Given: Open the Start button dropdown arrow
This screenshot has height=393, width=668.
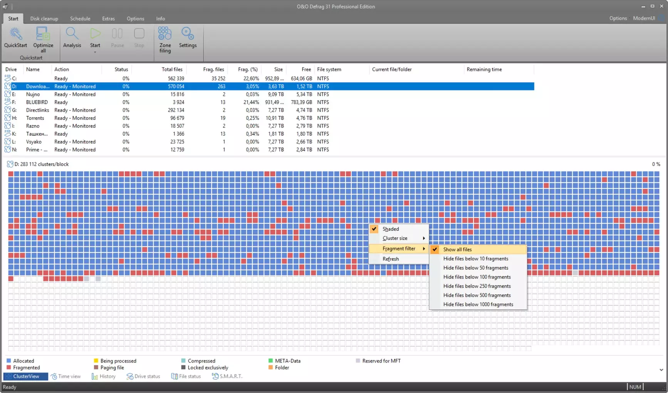Looking at the screenshot, I should 95,52.
